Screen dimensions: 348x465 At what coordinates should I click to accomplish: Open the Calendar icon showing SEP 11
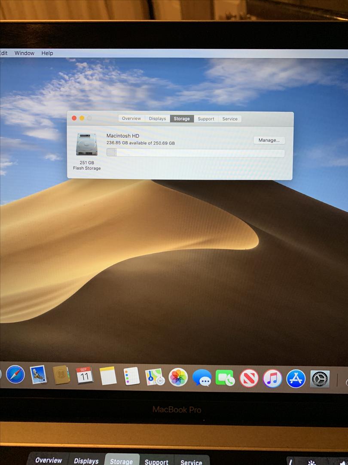tap(84, 376)
